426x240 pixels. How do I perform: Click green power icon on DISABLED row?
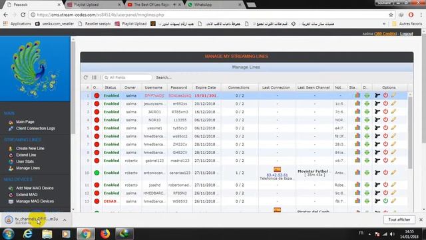[x=385, y=201]
